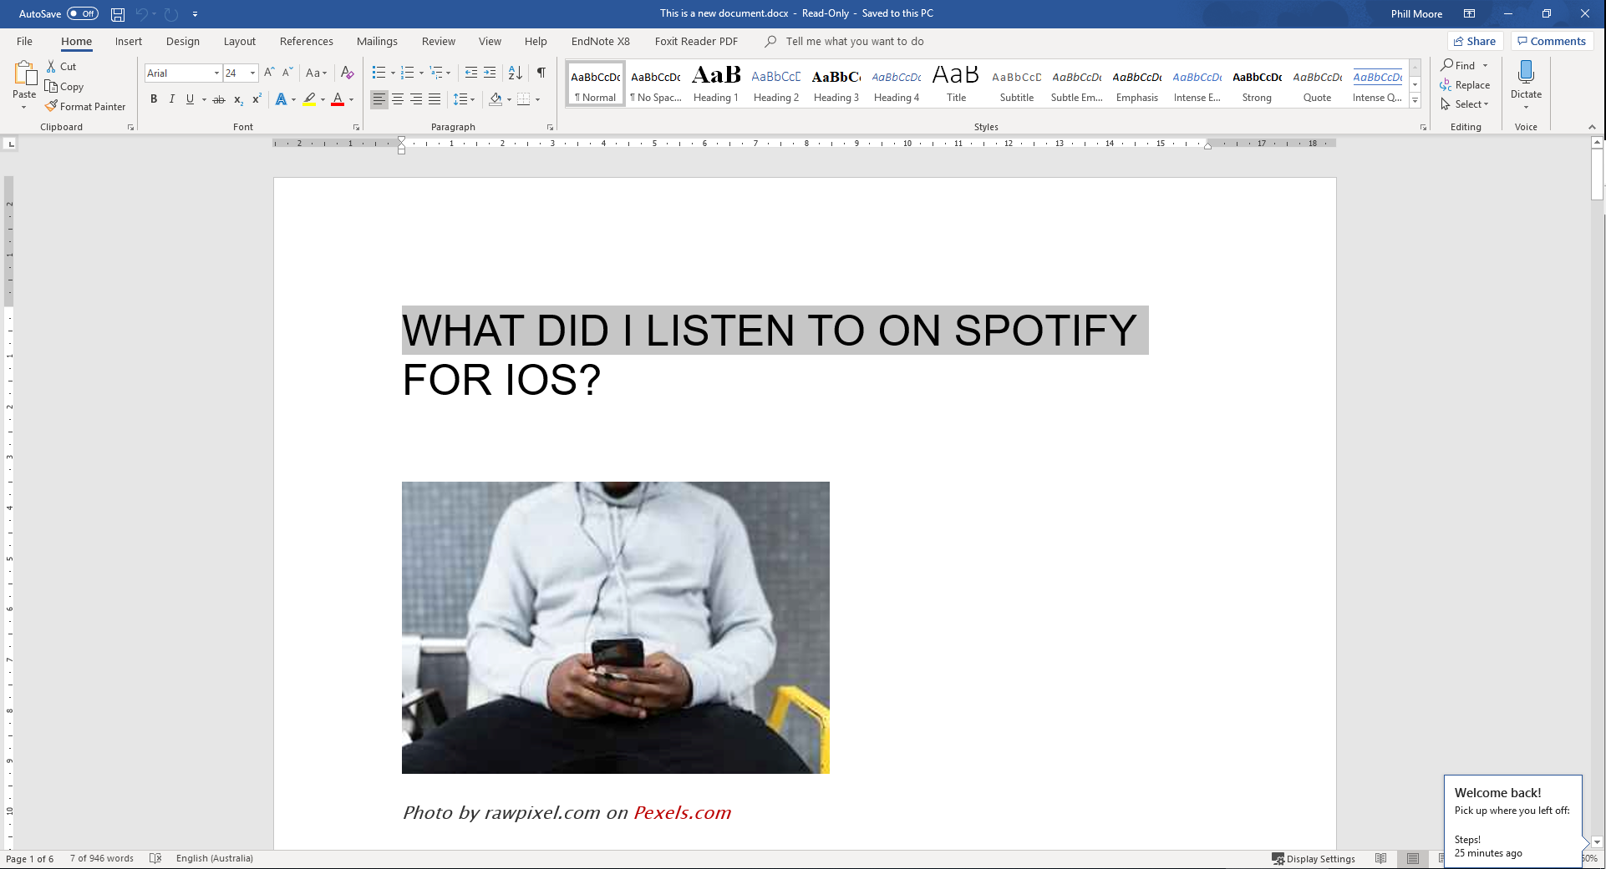Click the Replace editing tool
1606x869 pixels.
[x=1465, y=84]
